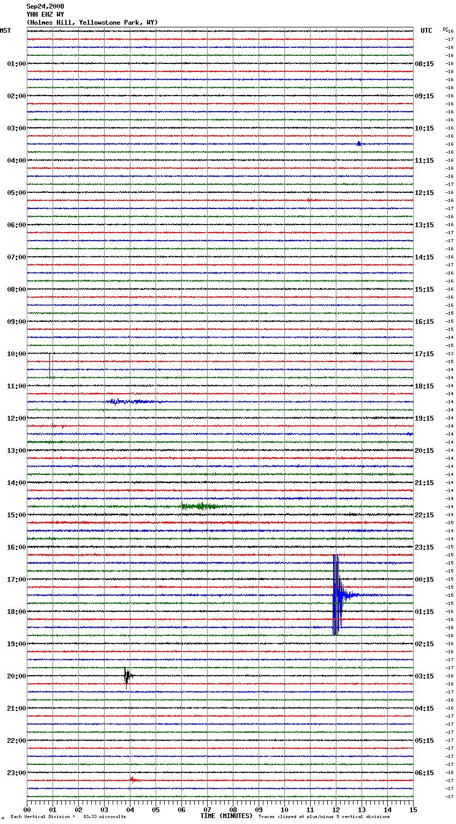The width and height of the screenshot is (456, 824).
Task: Select the 05:00 MST hour label
Action: (17, 193)
